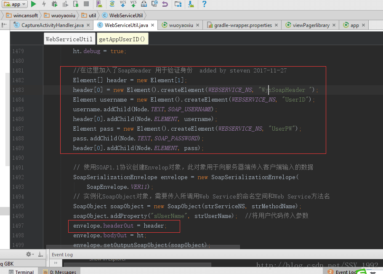Open the SDK Manager download icon

(x=191, y=4)
